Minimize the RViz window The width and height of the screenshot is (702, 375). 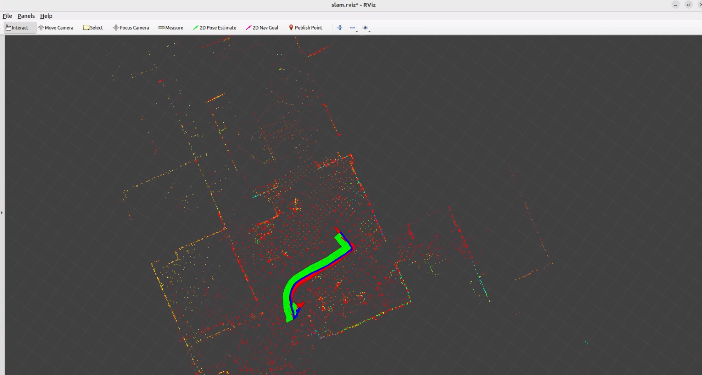[675, 5]
